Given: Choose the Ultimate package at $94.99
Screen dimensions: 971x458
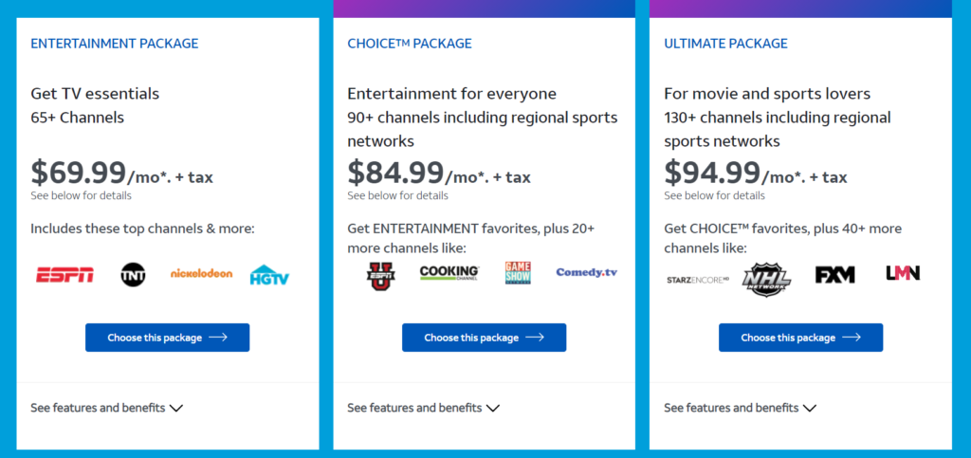Looking at the screenshot, I should click(x=800, y=338).
